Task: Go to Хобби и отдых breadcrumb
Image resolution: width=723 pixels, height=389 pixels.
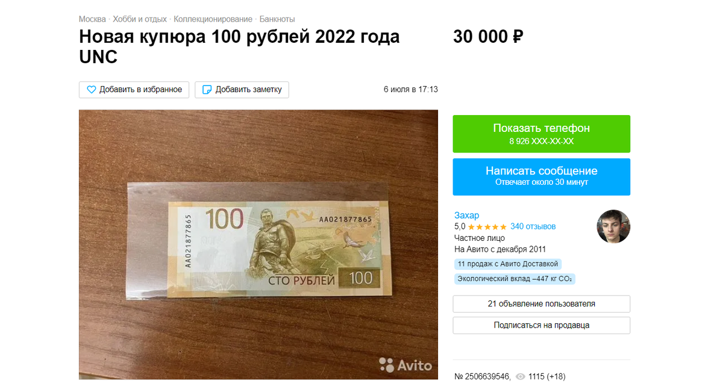Action: [x=140, y=19]
